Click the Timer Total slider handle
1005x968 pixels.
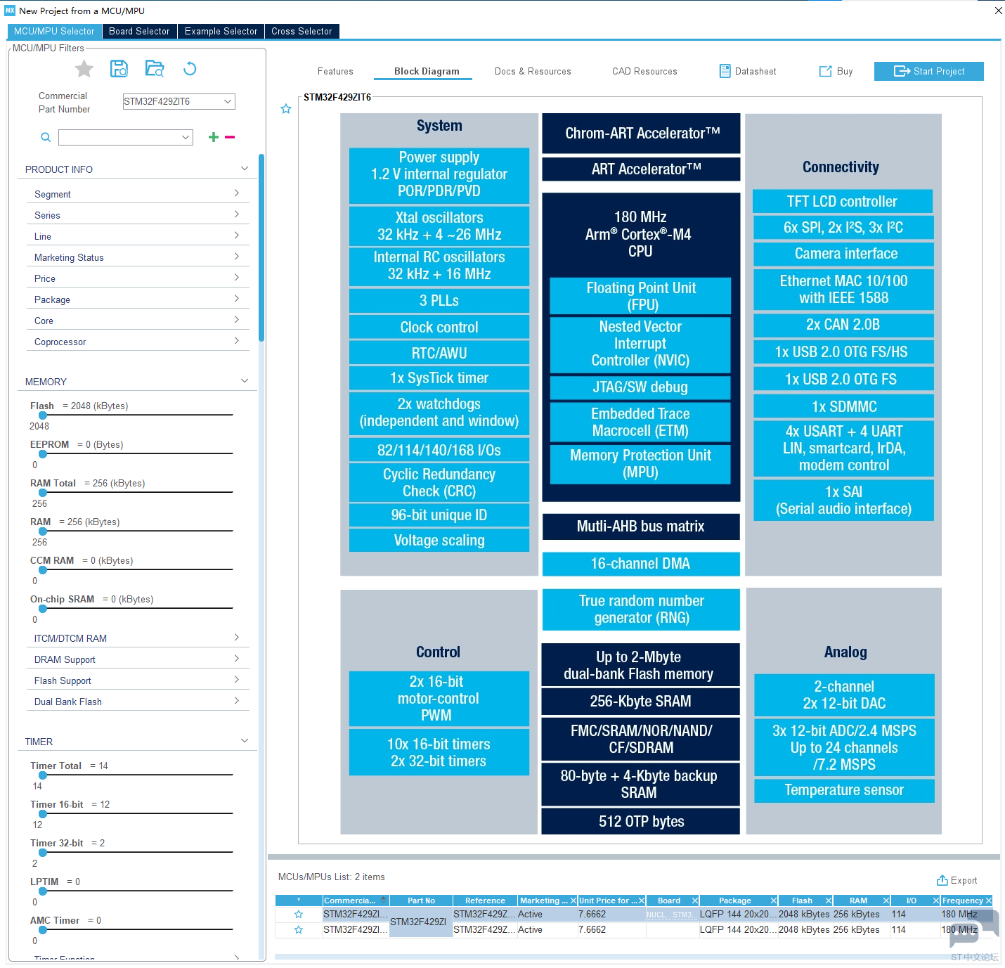[43, 775]
